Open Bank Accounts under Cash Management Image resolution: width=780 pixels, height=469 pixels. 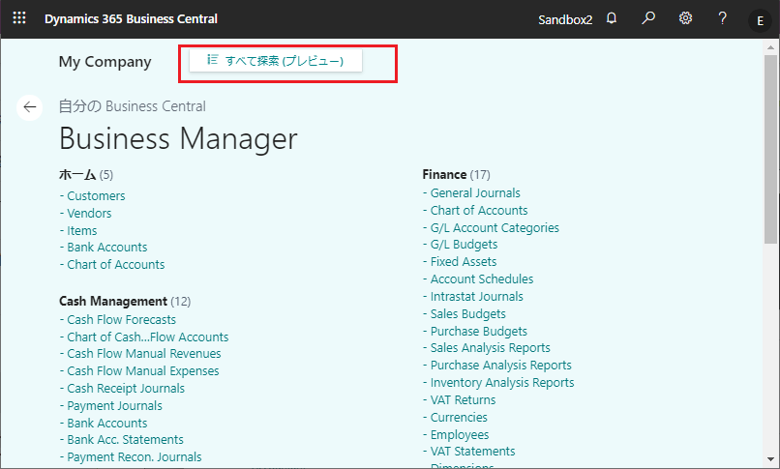pos(107,424)
